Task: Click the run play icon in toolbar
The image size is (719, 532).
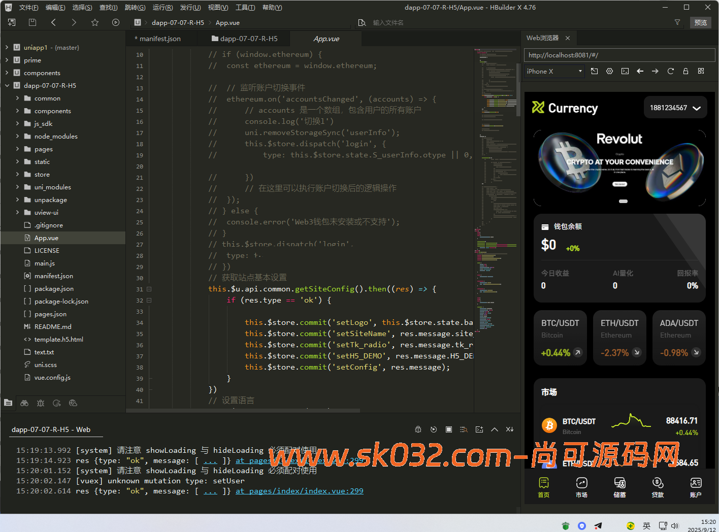Action: (x=116, y=22)
